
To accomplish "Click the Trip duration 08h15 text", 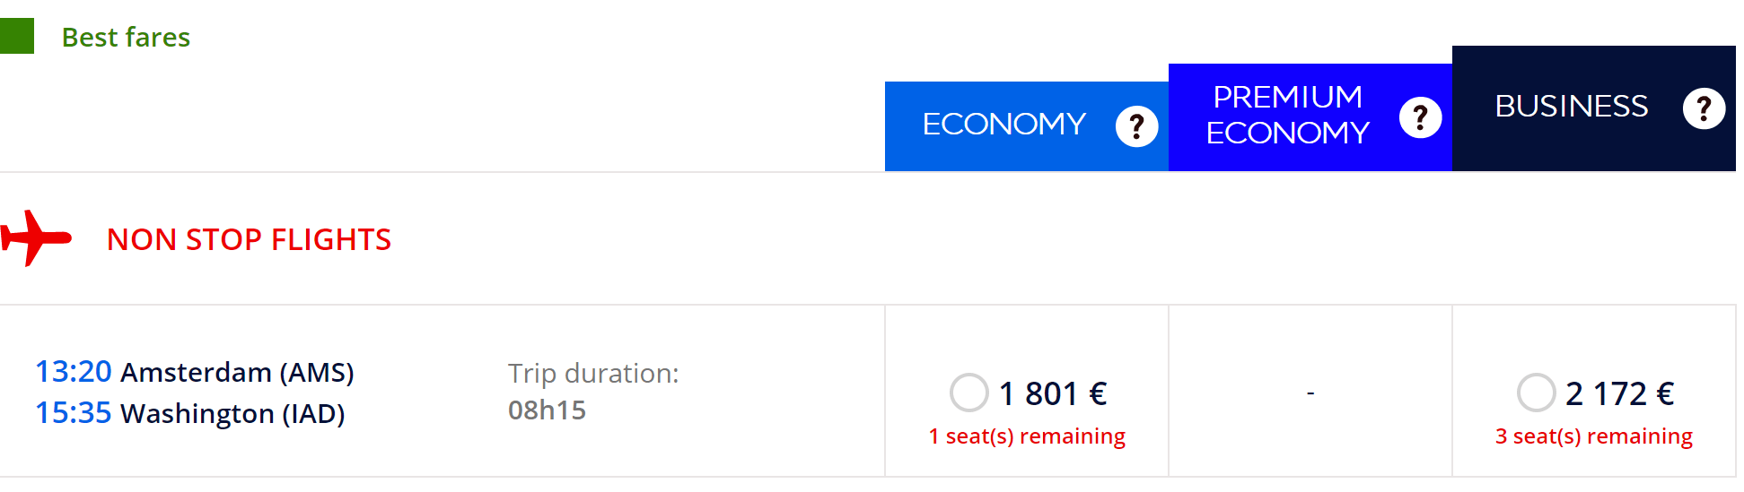I will coord(593,392).
